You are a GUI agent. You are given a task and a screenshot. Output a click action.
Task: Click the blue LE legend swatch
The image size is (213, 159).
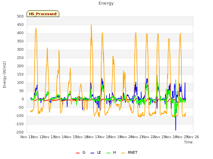(x=92, y=153)
